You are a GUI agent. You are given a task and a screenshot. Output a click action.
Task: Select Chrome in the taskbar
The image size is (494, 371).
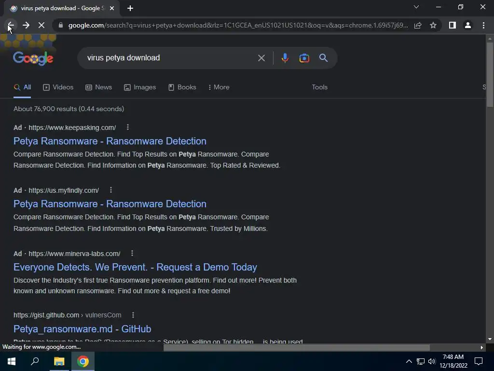tap(83, 361)
